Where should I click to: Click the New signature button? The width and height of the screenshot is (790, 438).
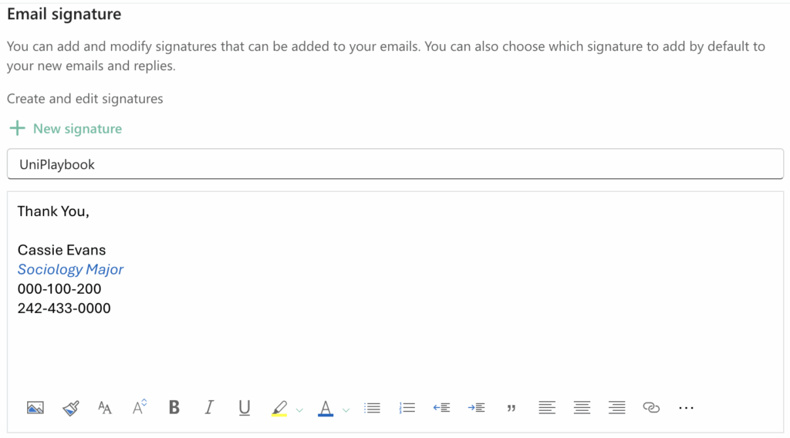tap(66, 129)
